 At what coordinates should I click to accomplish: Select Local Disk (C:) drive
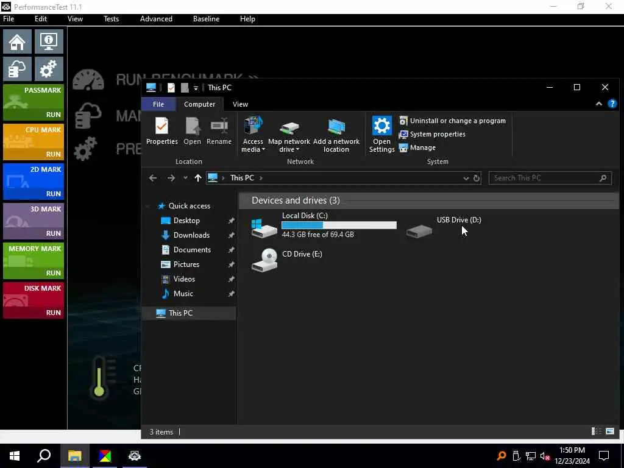323,225
